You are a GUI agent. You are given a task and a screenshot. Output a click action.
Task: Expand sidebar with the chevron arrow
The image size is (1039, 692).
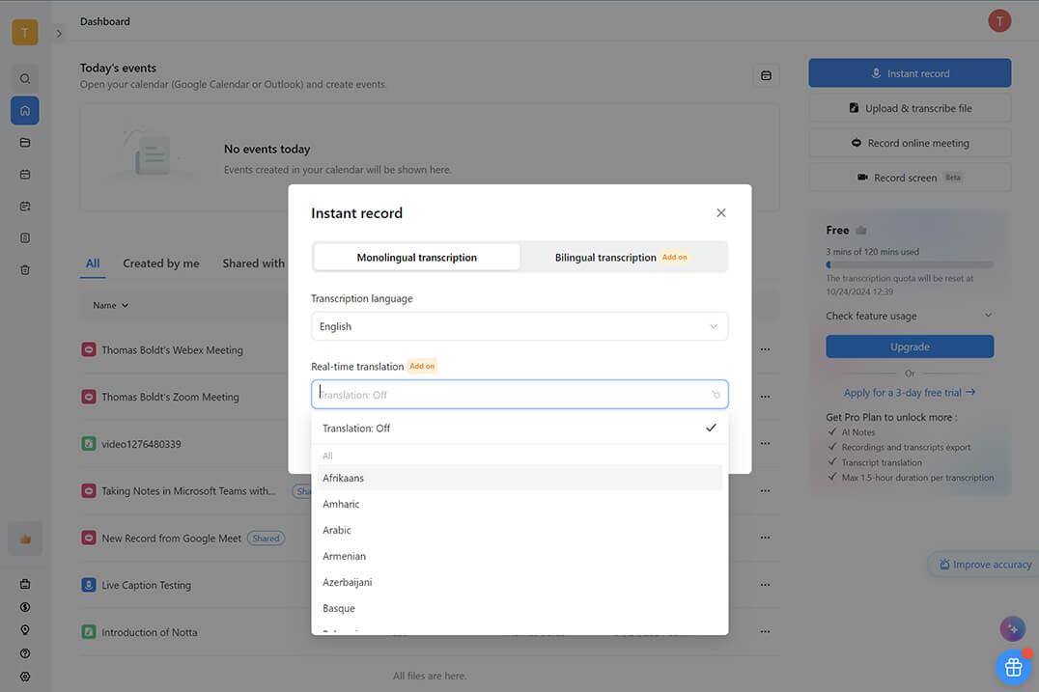(59, 34)
